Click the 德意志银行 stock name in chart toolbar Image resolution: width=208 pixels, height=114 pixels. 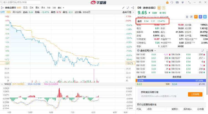pyautogui.click(x=10, y=8)
